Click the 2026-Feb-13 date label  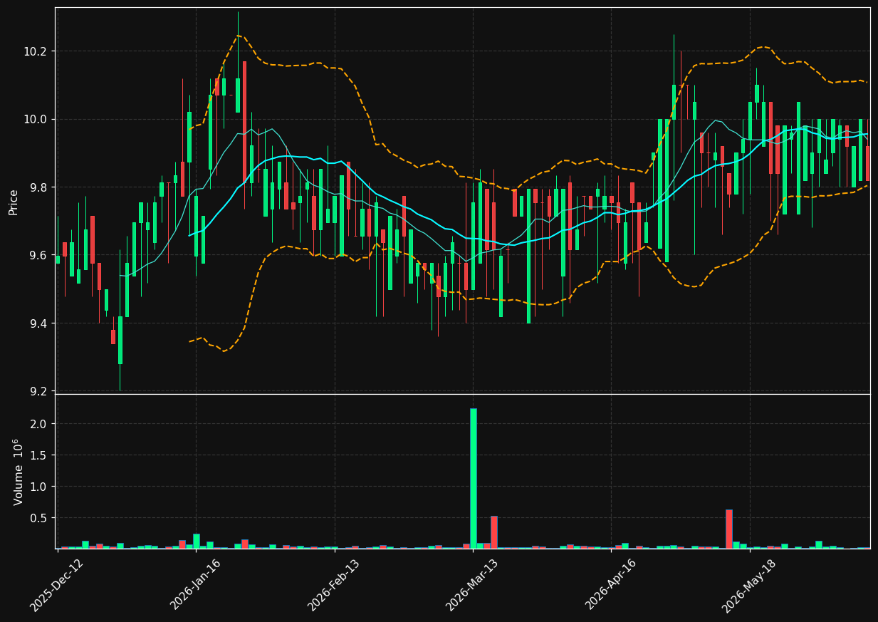click(335, 585)
